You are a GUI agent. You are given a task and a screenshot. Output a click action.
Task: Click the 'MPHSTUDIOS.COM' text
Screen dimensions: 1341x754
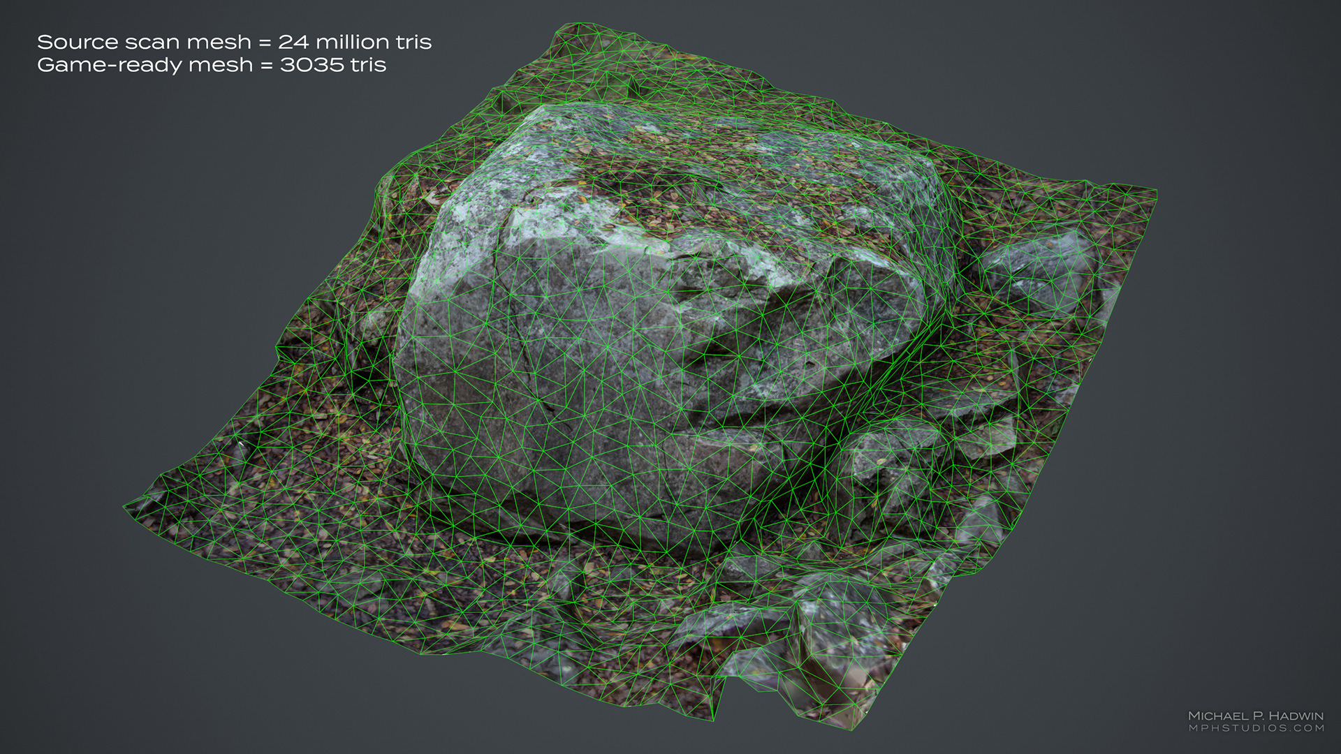pyautogui.click(x=1256, y=728)
